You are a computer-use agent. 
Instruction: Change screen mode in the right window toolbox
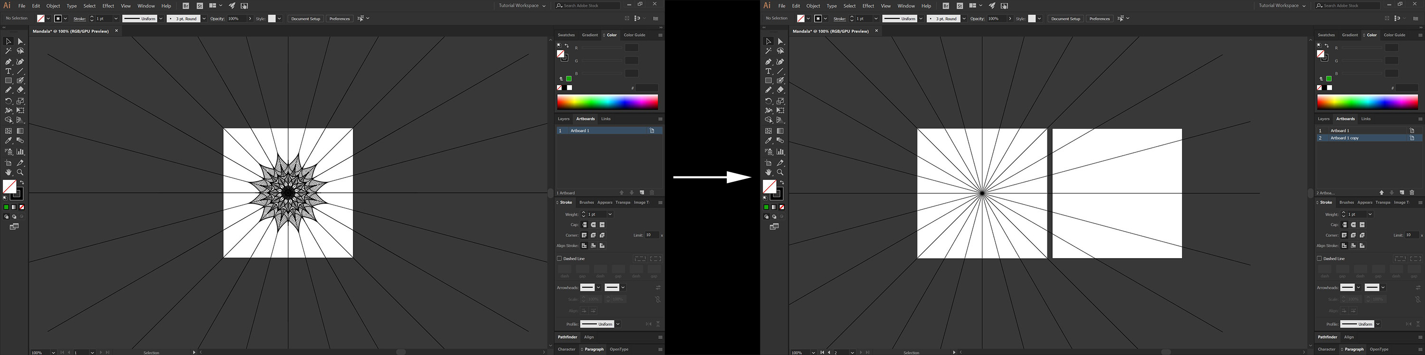pyautogui.click(x=774, y=227)
